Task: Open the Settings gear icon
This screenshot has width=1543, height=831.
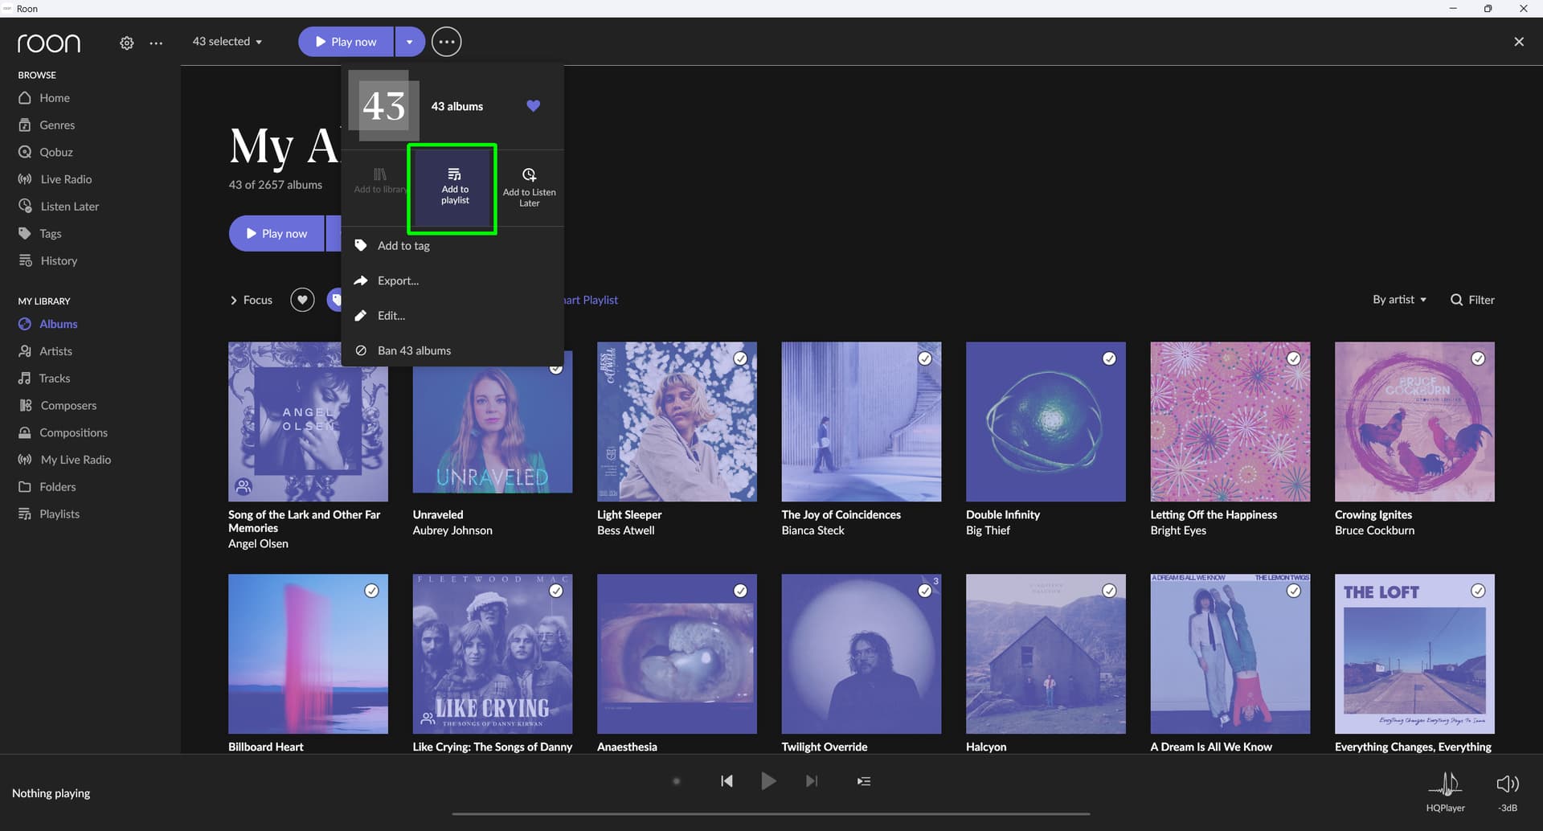Action: [x=127, y=43]
